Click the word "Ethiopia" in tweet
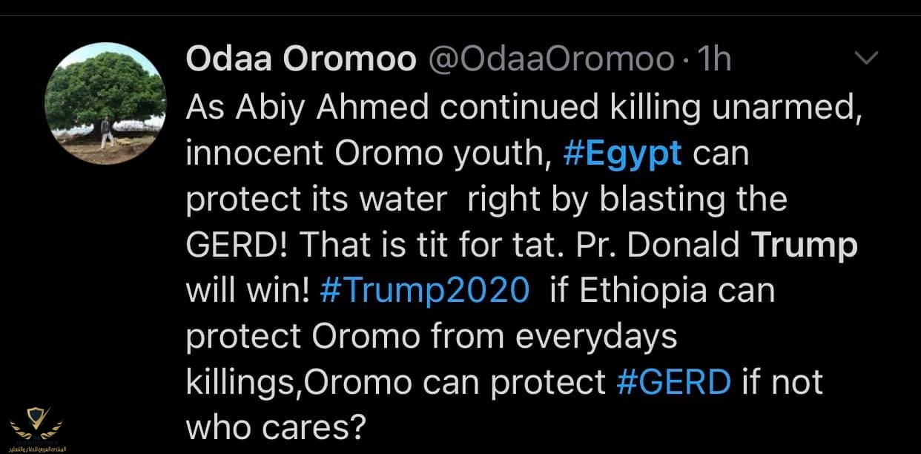This screenshot has height=454, width=921. 652,289
